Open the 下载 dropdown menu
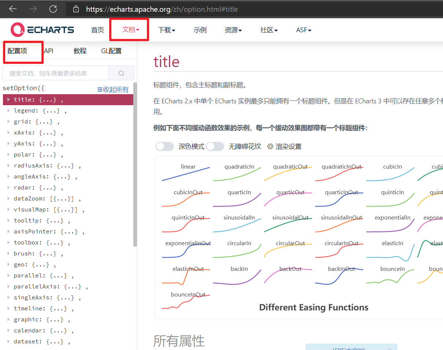443x350 pixels. click(x=167, y=30)
